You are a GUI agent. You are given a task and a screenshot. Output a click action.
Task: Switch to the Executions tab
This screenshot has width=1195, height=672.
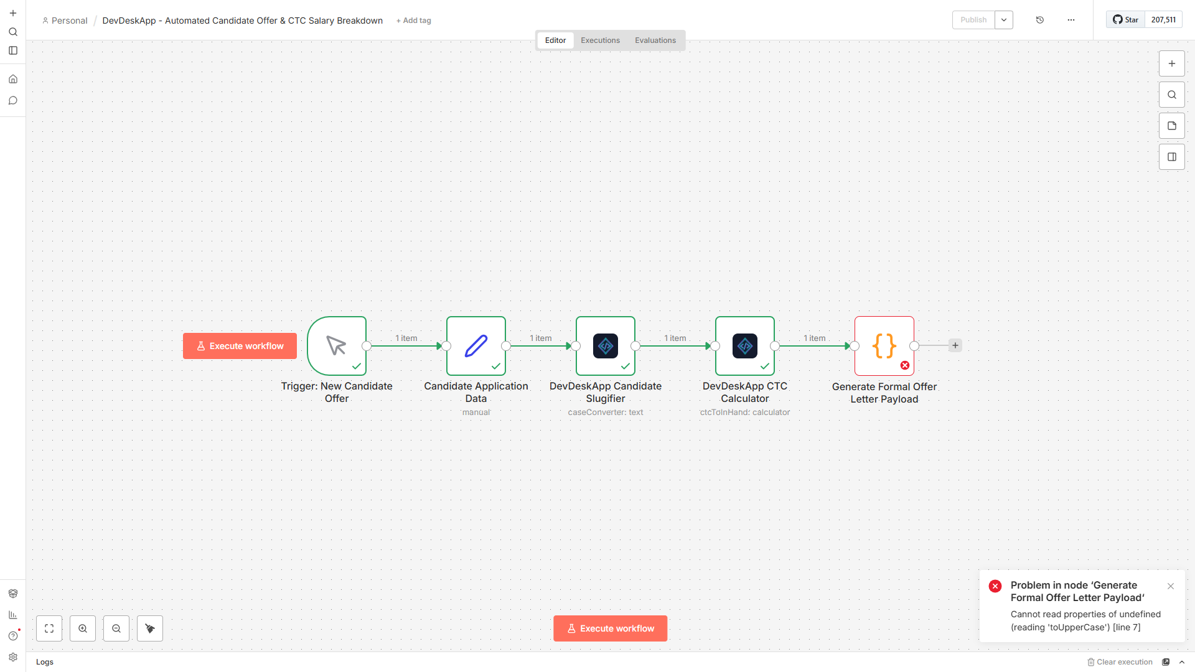[600, 40]
